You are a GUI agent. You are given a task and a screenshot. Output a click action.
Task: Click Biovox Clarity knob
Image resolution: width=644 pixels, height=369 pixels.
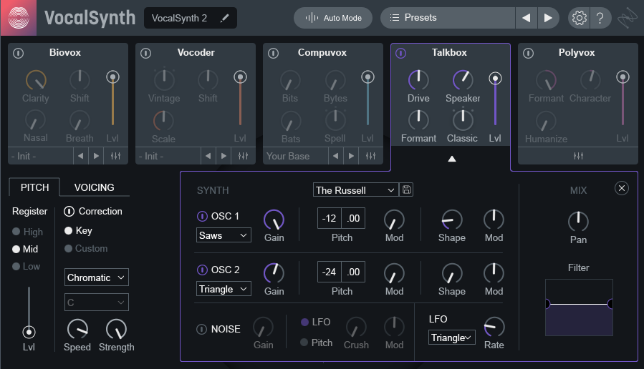pyautogui.click(x=36, y=80)
